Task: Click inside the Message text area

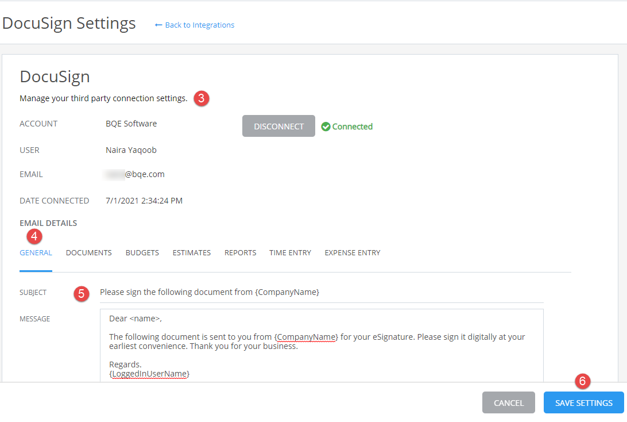Action: pyautogui.click(x=322, y=346)
